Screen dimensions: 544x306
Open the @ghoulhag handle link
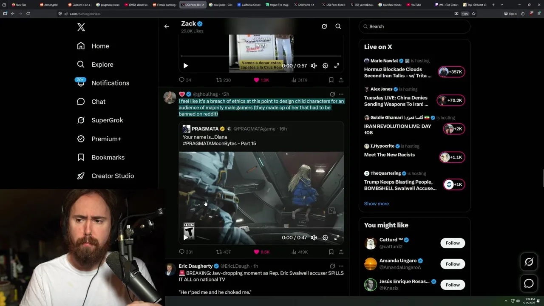[205, 94]
